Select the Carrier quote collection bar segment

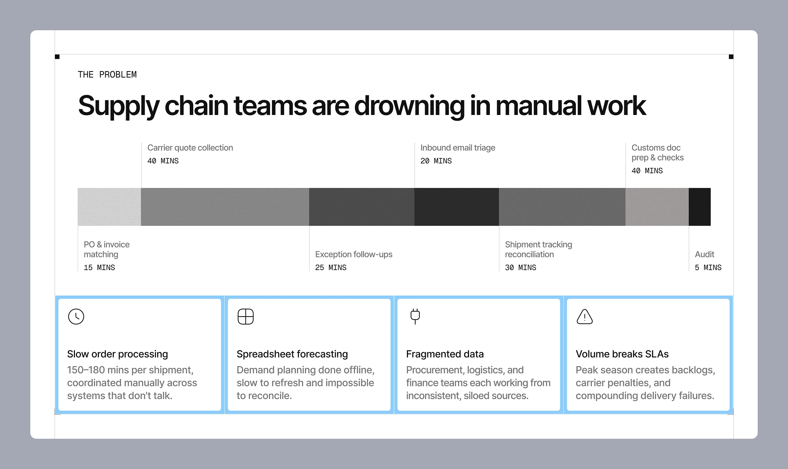pos(225,207)
